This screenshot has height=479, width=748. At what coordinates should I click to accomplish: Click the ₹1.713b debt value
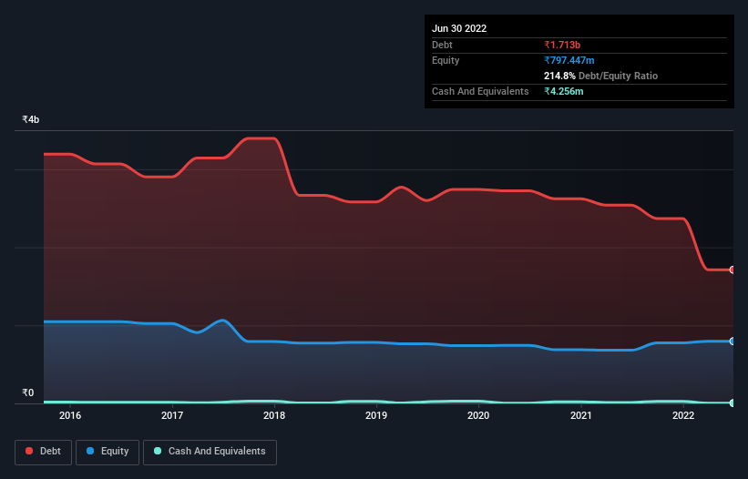coord(562,45)
